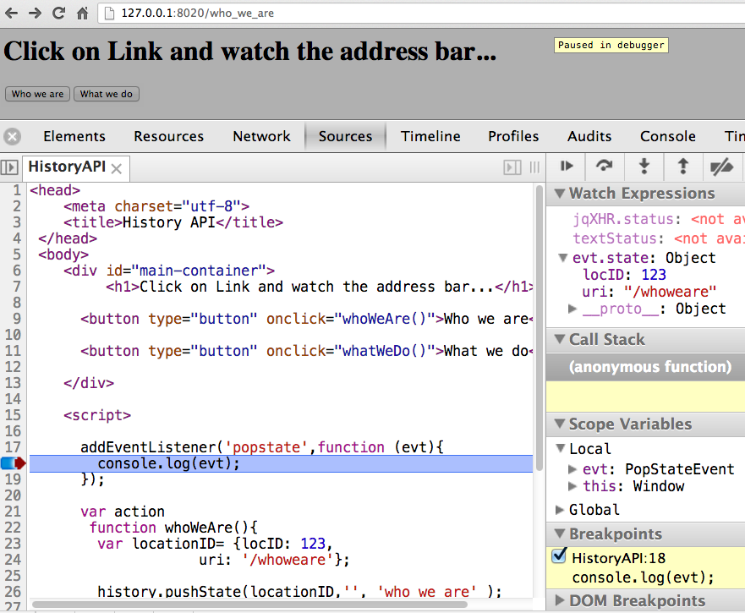Uncheck the HistoryAPI:18 breakpoint
The height and width of the screenshot is (613, 745).
[x=559, y=556]
